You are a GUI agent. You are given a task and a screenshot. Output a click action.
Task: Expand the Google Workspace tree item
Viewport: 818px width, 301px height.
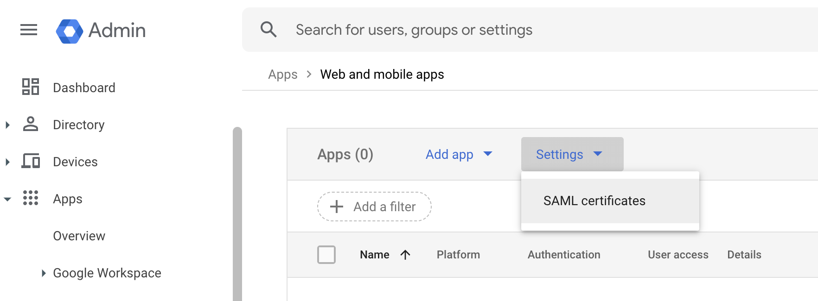tap(44, 273)
